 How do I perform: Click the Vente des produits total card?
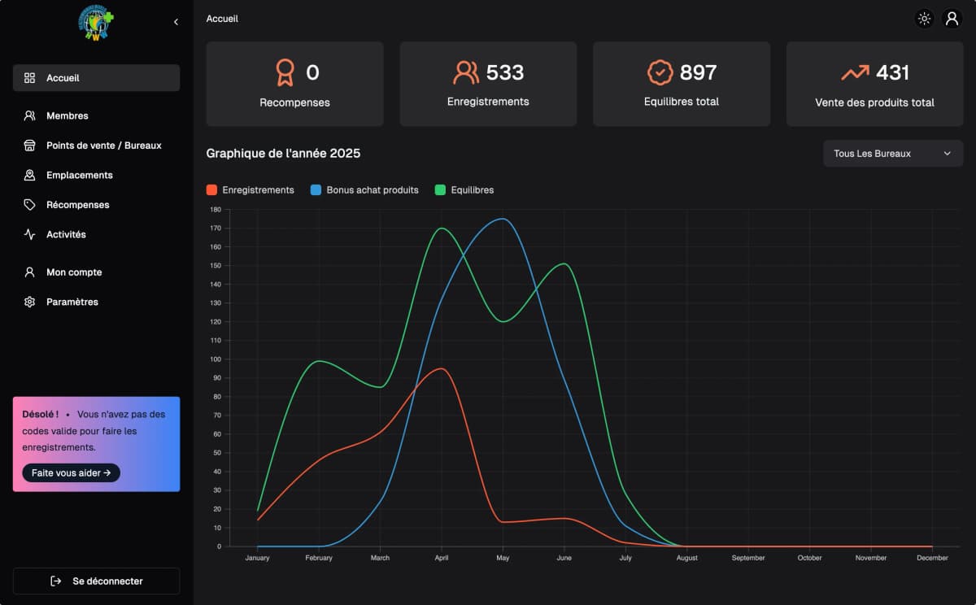tap(874, 85)
